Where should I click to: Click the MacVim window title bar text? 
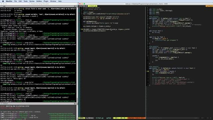(146, 4)
